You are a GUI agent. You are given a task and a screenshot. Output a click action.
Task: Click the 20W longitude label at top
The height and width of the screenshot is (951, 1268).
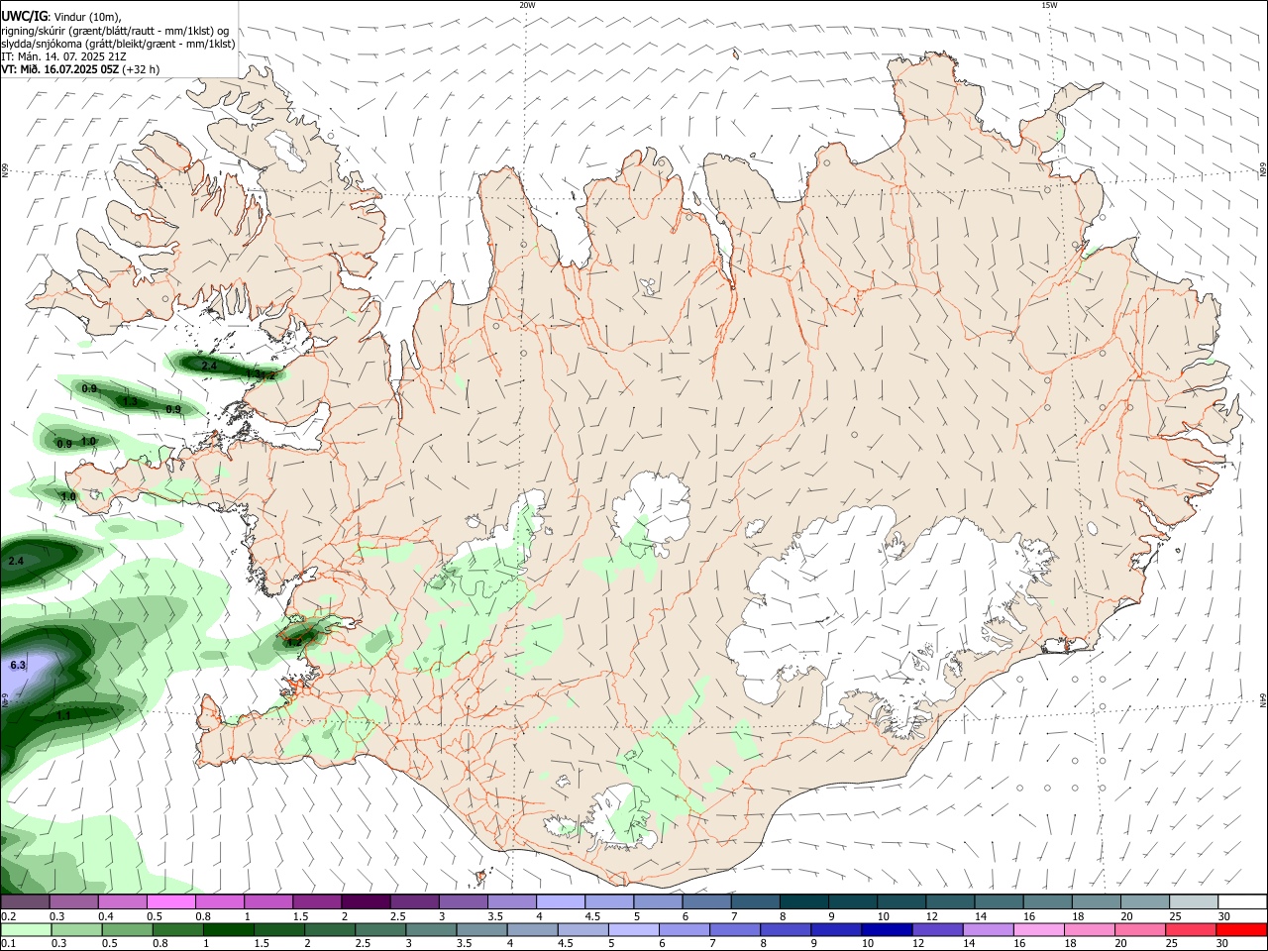tap(527, 5)
